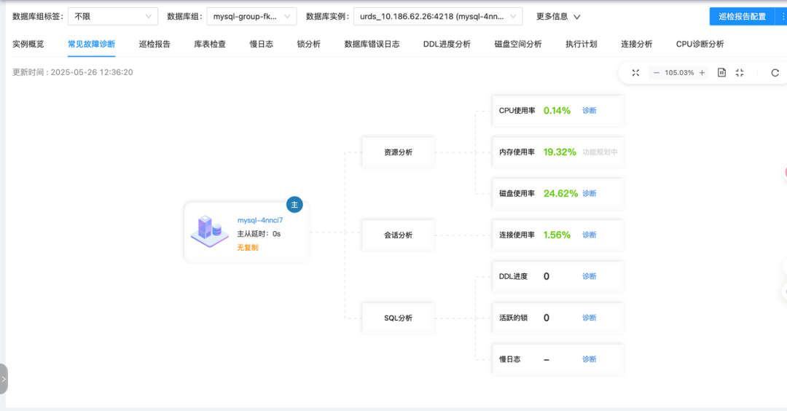This screenshot has width=787, height=411.
Task: Click the blue 主 master badge
Action: (294, 205)
